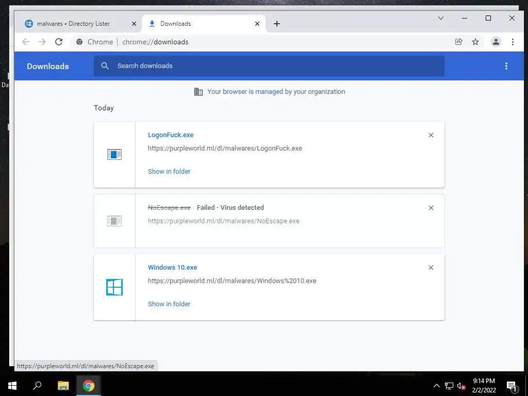
Task: Open the tab search chevron
Action: coord(441,18)
